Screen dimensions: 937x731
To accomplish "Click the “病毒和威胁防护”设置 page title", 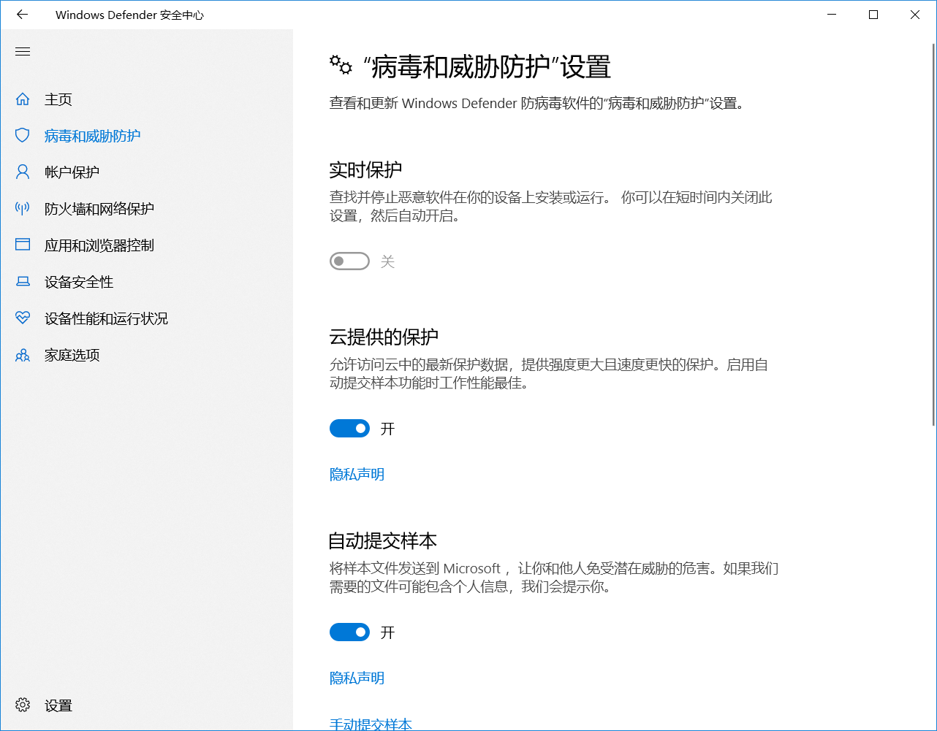I will (487, 66).
